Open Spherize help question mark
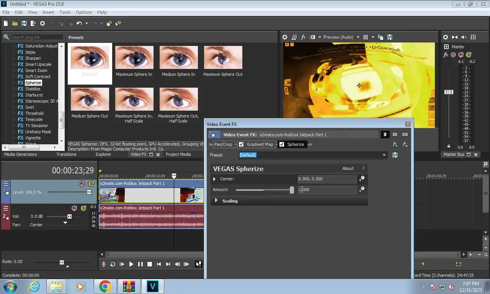490x294 pixels. 363,168
